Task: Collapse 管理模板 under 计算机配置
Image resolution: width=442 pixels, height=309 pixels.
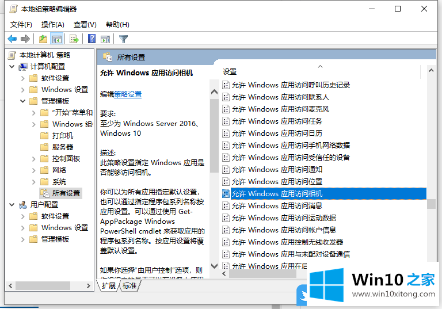Action: 23,101
